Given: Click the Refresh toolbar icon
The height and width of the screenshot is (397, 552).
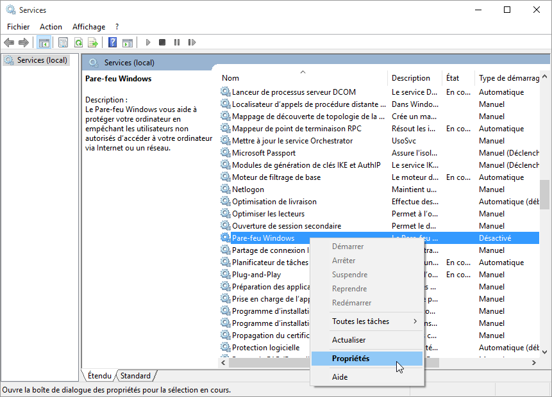Looking at the screenshot, I should [78, 42].
